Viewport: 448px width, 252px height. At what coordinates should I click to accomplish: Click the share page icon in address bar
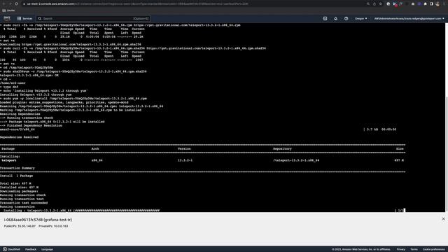(374, 3)
